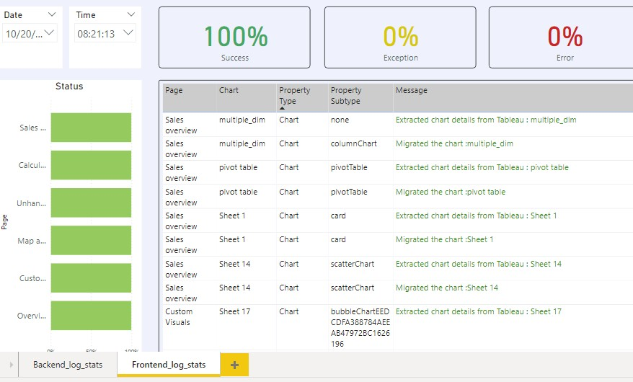Open the 08:21:13 time value dropdown
Image resolution: width=633 pixels, height=382 pixels.
click(x=128, y=33)
